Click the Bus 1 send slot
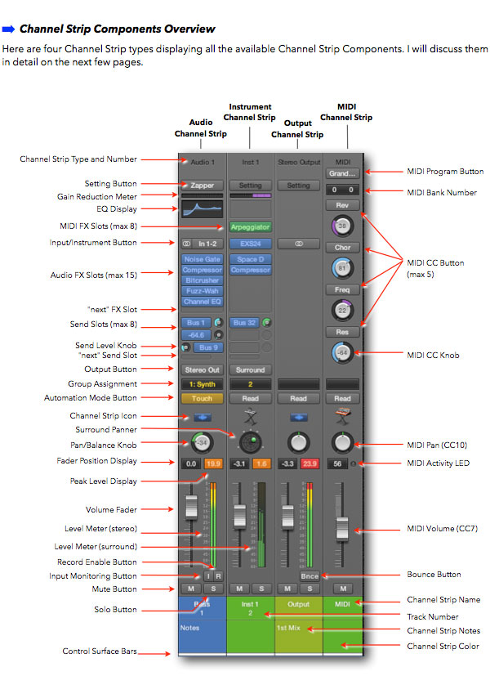This screenshot has height=694, width=490. [x=196, y=323]
